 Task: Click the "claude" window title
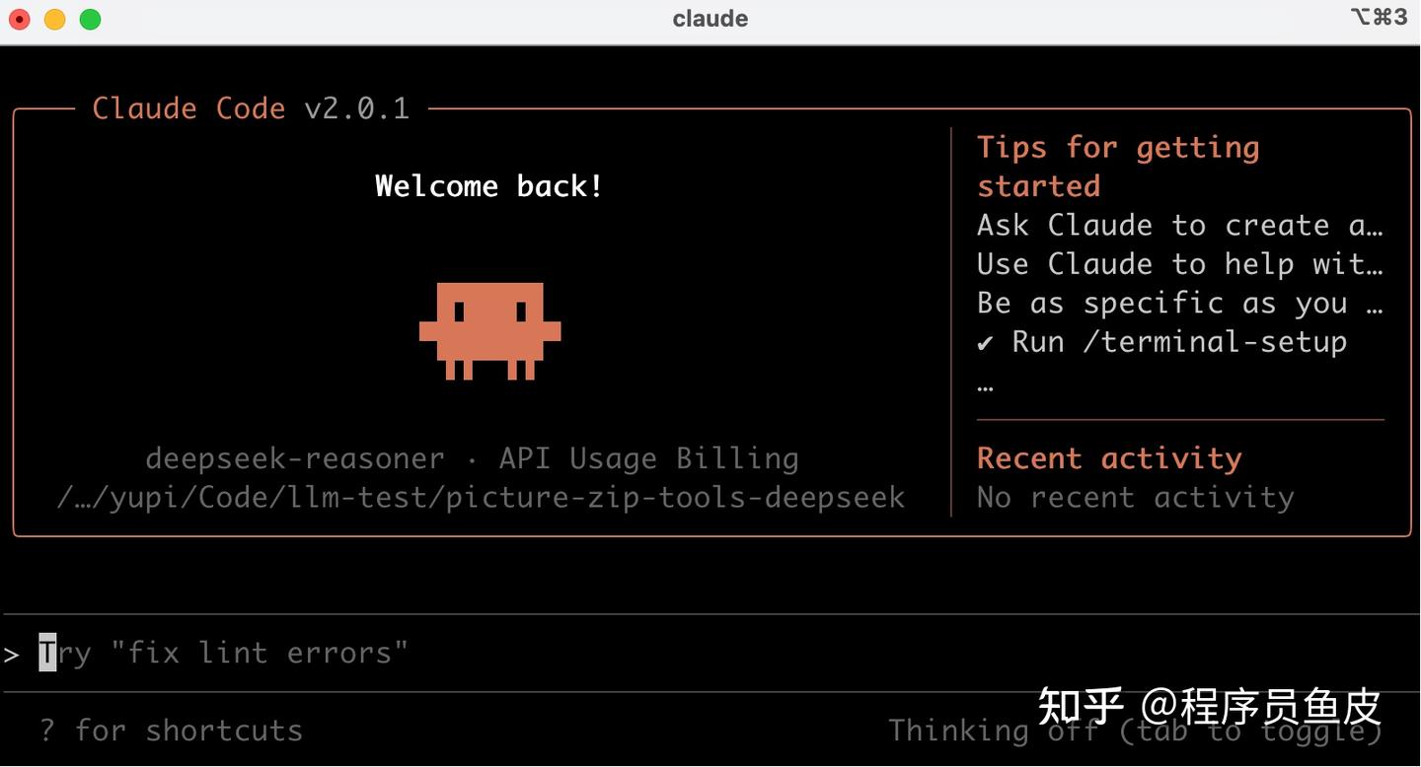(x=710, y=19)
